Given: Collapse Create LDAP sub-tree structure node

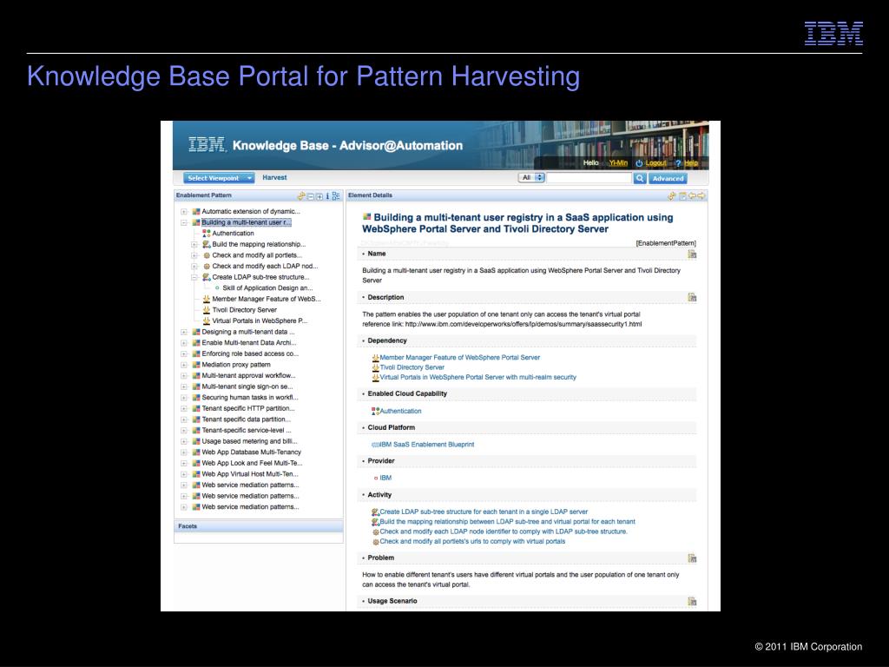Looking at the screenshot, I should [x=194, y=277].
